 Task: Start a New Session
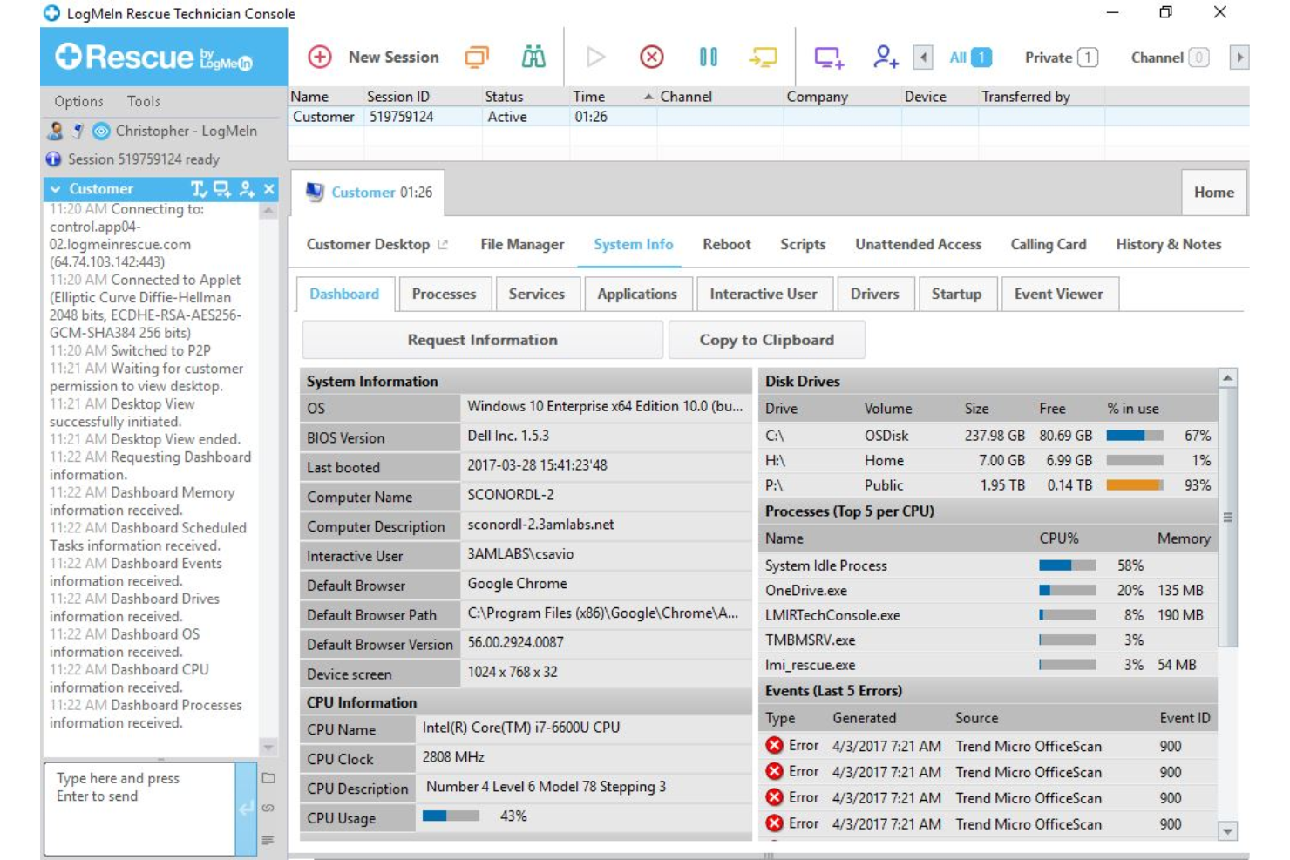pyautogui.click(x=379, y=57)
